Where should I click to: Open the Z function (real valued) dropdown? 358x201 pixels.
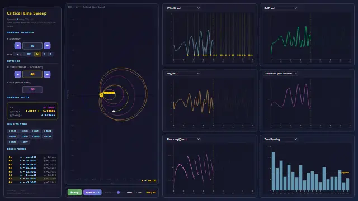point(280,74)
